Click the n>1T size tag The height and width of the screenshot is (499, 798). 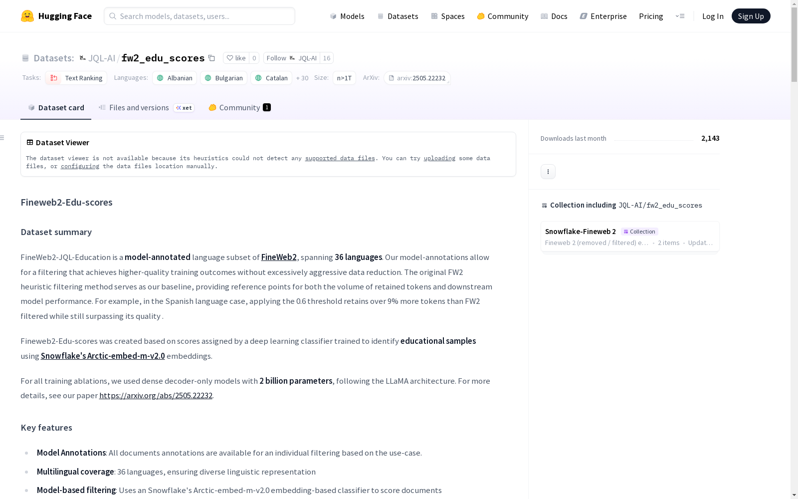point(344,78)
